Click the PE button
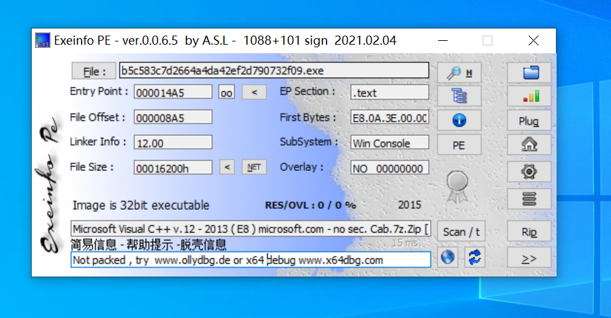Screen dimensions: 611x318 [x=459, y=144]
